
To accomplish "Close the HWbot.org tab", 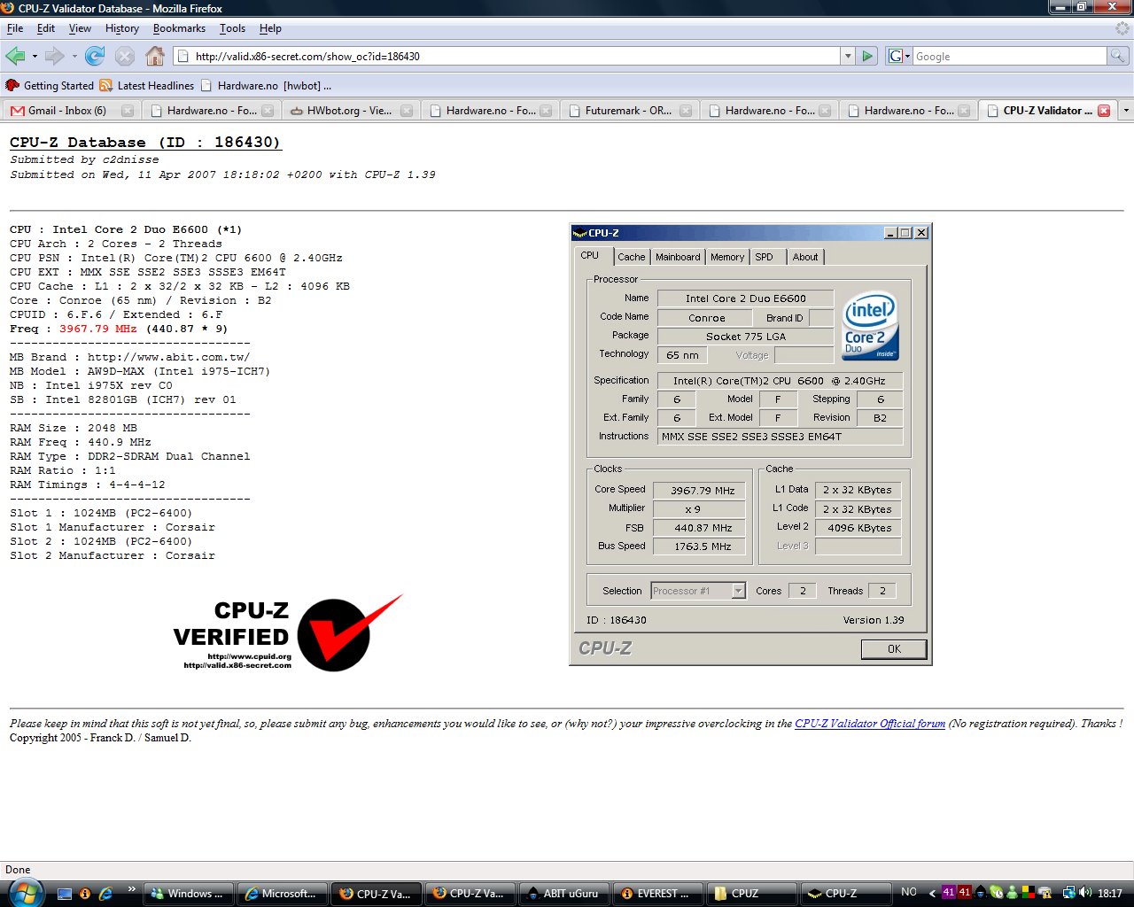I will tap(407, 111).
